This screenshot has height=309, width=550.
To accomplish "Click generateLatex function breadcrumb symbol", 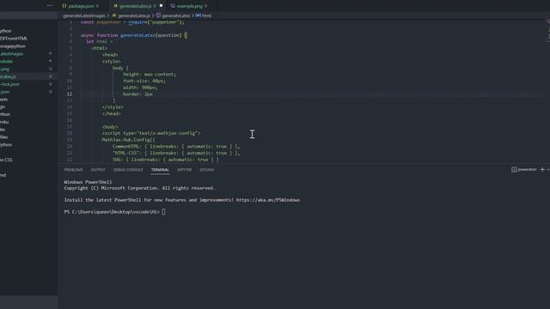I will click(x=175, y=15).
